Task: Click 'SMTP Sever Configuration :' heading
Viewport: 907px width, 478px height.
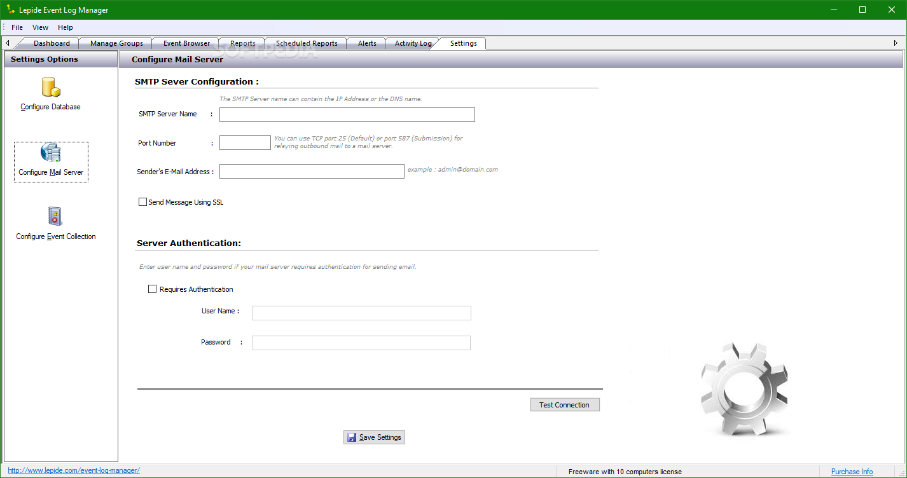Action: (x=197, y=81)
